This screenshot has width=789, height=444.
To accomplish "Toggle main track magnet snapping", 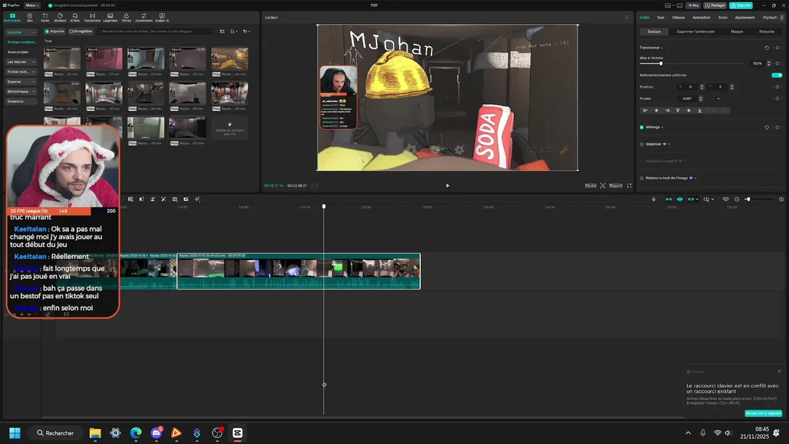I will [x=668, y=199].
